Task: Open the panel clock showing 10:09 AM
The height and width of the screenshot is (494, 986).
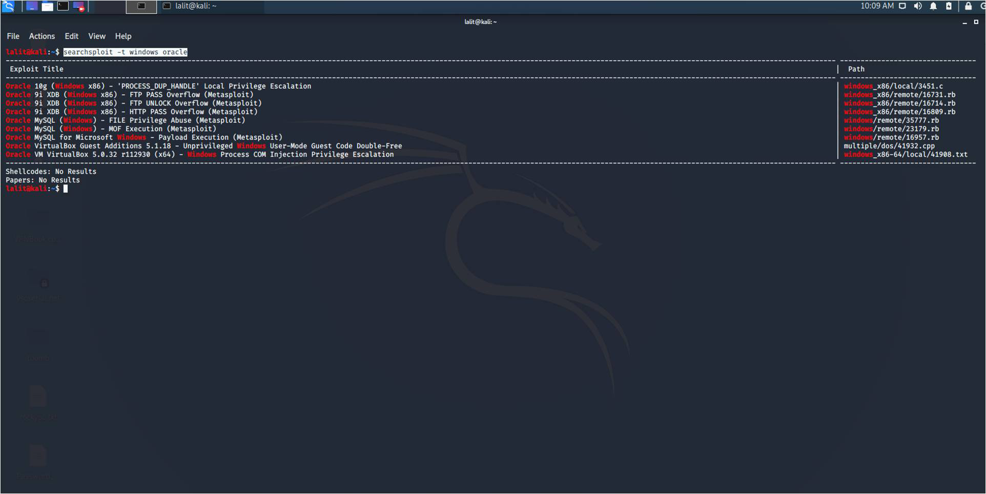Action: (x=877, y=6)
